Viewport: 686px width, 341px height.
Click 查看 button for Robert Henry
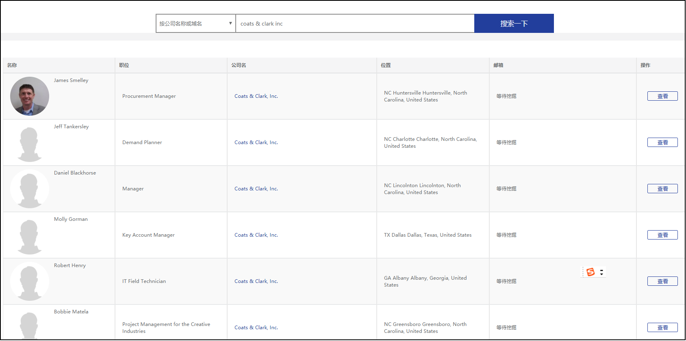point(662,281)
